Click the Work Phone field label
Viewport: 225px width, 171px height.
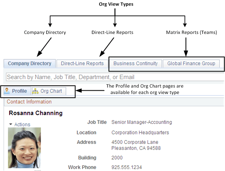(x=82, y=167)
